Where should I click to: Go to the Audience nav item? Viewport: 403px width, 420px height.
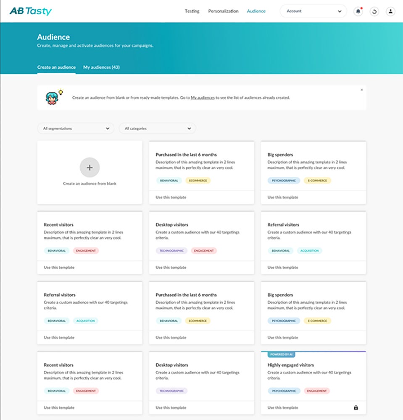[256, 11]
